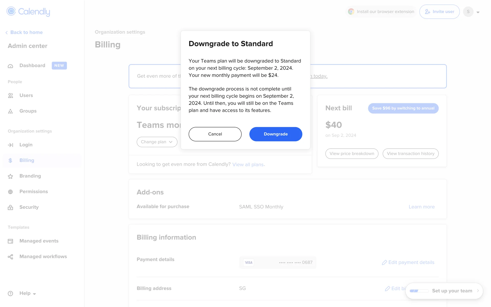Screen dimensions: 491x307
Task: Open the account avatar dropdown arrow
Action: [x=478, y=12]
